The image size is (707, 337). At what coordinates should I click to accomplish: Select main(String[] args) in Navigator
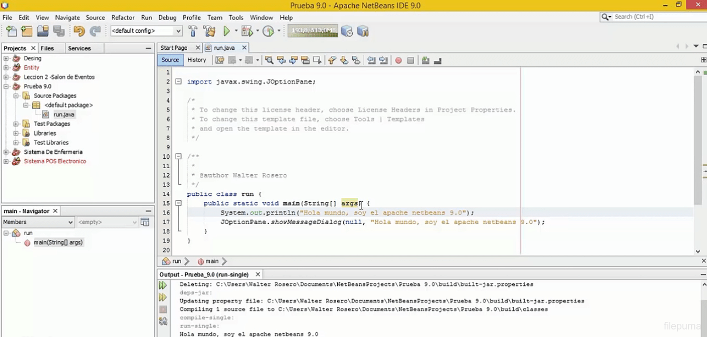[58, 243]
